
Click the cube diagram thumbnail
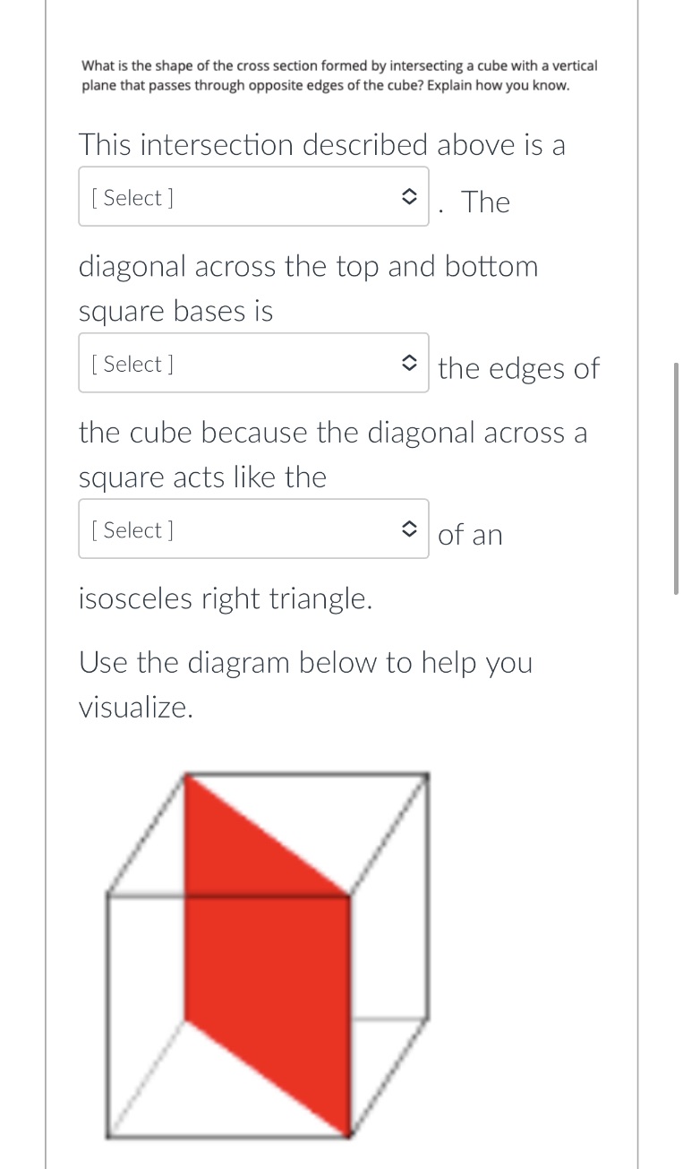click(269, 954)
